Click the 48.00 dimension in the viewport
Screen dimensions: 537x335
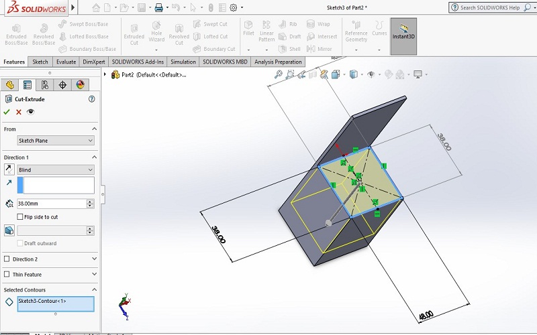(426, 316)
